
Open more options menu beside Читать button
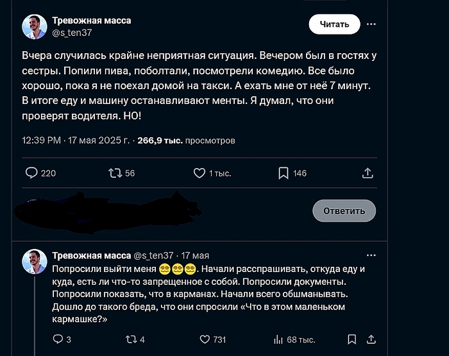[371, 24]
